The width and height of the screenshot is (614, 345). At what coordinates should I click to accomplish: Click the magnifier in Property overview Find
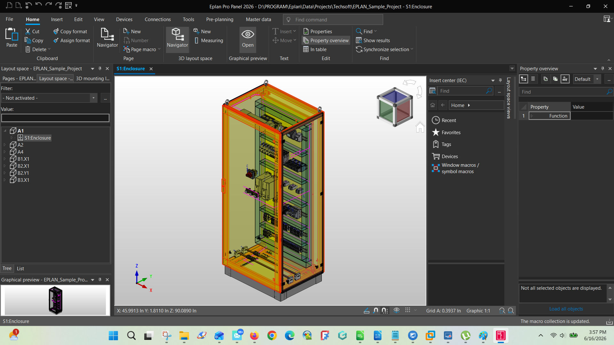[x=610, y=92]
